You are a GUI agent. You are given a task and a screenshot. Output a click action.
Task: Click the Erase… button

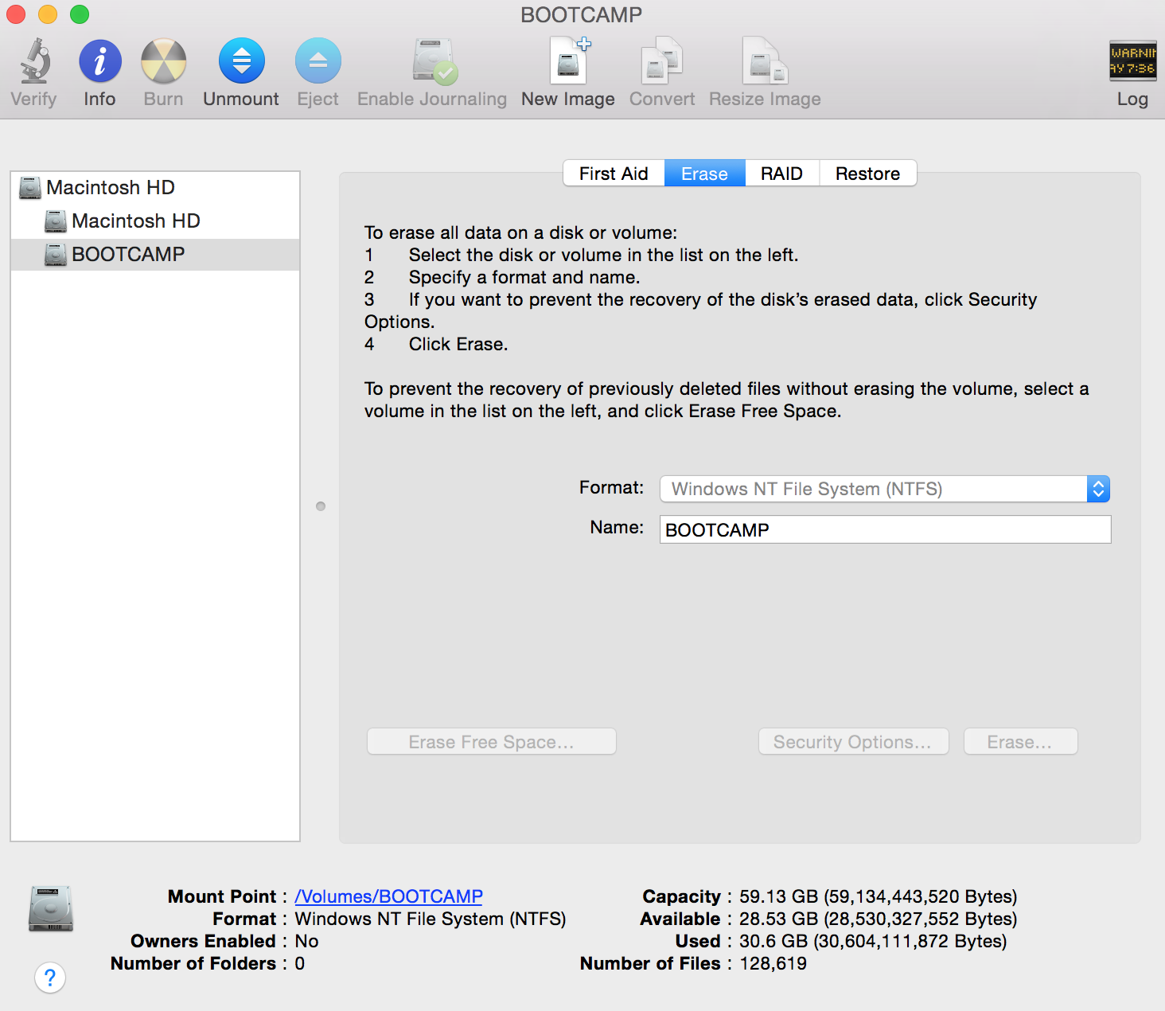point(1020,742)
